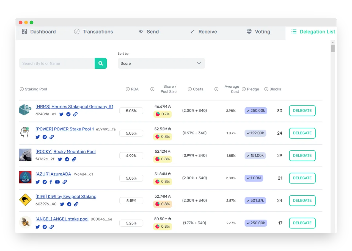Delegate to Rocky Mountain Pool
This screenshot has width=352, height=251.
302,156
